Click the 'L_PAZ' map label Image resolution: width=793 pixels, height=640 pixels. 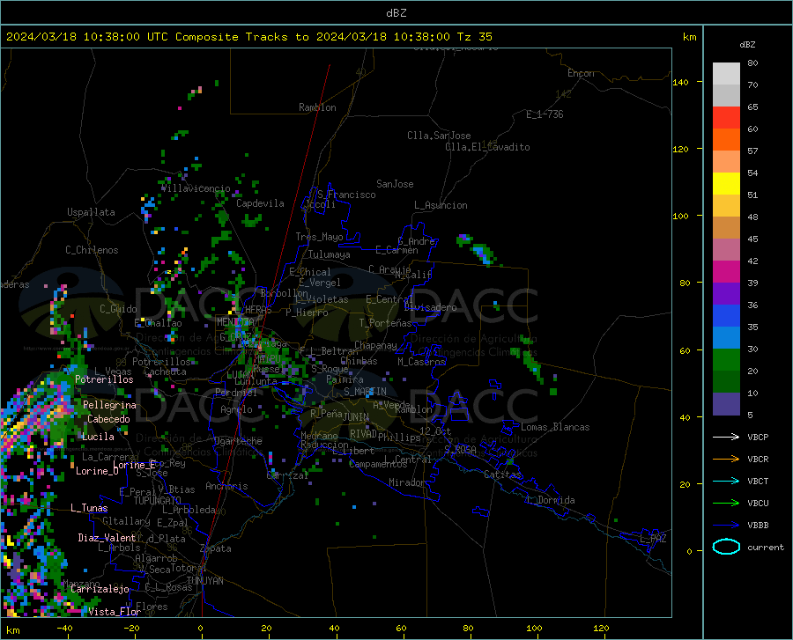(653, 539)
